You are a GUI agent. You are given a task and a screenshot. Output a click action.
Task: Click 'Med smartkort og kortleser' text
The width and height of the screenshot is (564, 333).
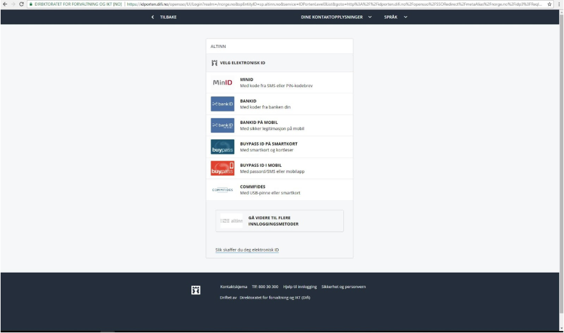coord(267,150)
